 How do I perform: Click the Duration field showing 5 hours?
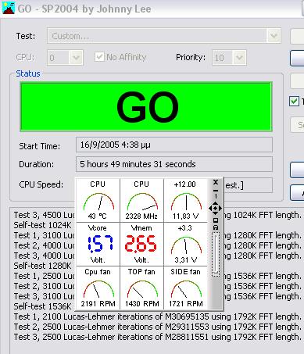174,164
